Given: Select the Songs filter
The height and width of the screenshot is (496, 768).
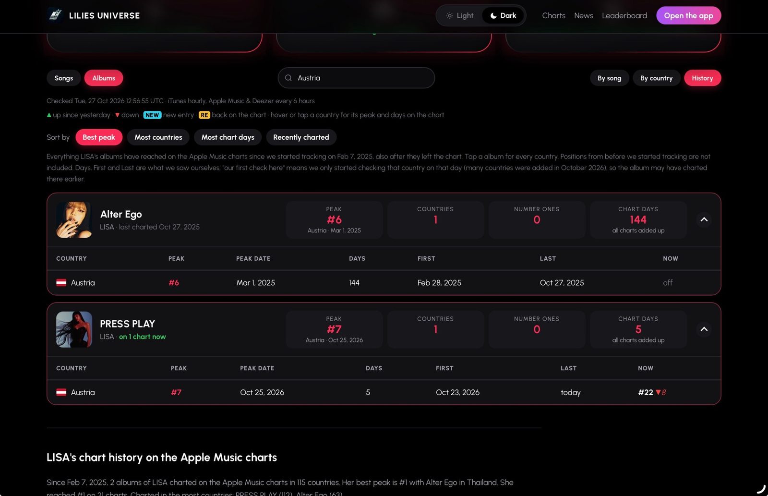Looking at the screenshot, I should coord(64,78).
